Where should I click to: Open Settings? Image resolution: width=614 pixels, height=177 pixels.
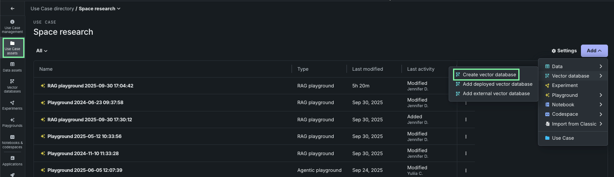pyautogui.click(x=564, y=51)
